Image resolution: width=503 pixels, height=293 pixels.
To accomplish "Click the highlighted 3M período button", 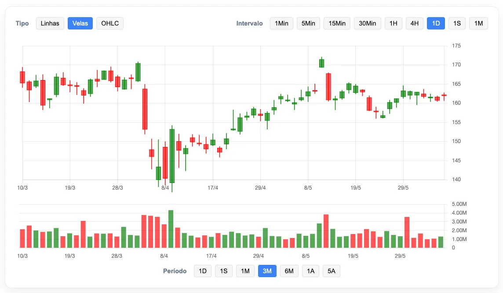I will pos(266,271).
